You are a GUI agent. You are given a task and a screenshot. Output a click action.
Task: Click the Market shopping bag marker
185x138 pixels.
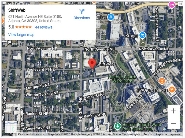point(111,17)
